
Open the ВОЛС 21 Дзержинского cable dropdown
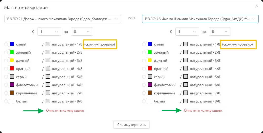pyautogui.click(x=62, y=19)
